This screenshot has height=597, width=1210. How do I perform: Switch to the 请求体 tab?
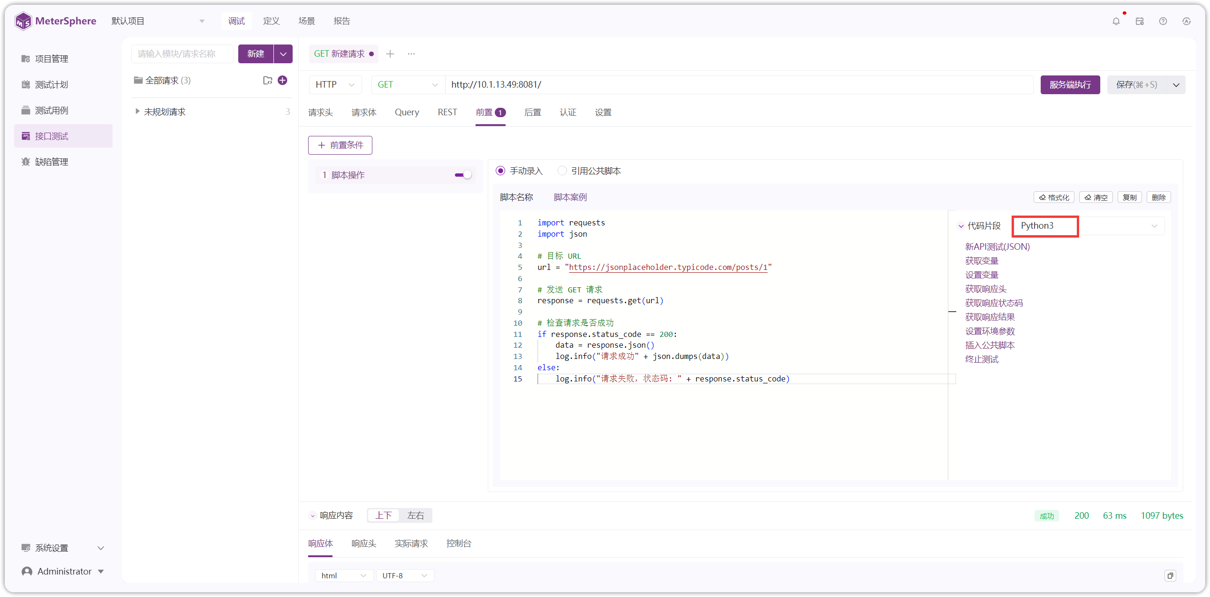coord(363,112)
